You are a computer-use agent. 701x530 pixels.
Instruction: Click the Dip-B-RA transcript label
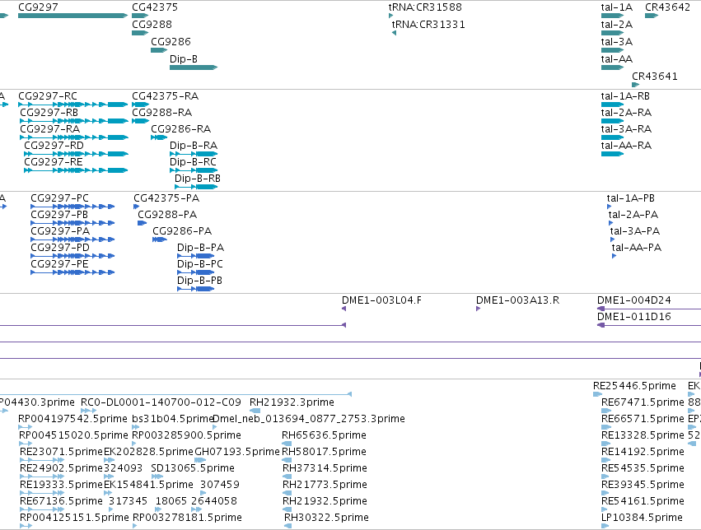(194, 146)
